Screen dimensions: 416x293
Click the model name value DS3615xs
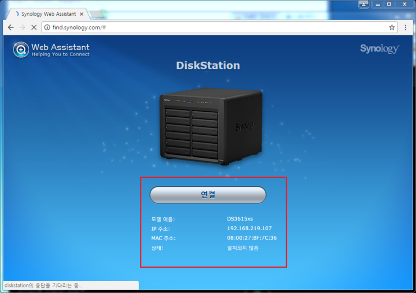tap(240, 219)
